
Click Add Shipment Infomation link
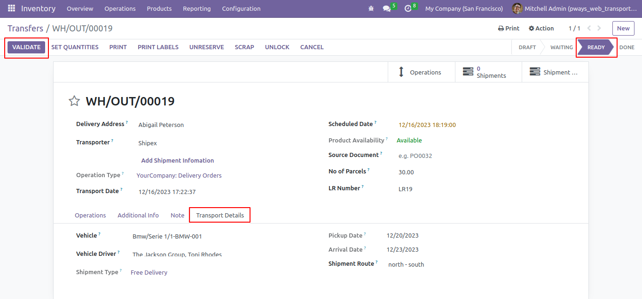178,160
